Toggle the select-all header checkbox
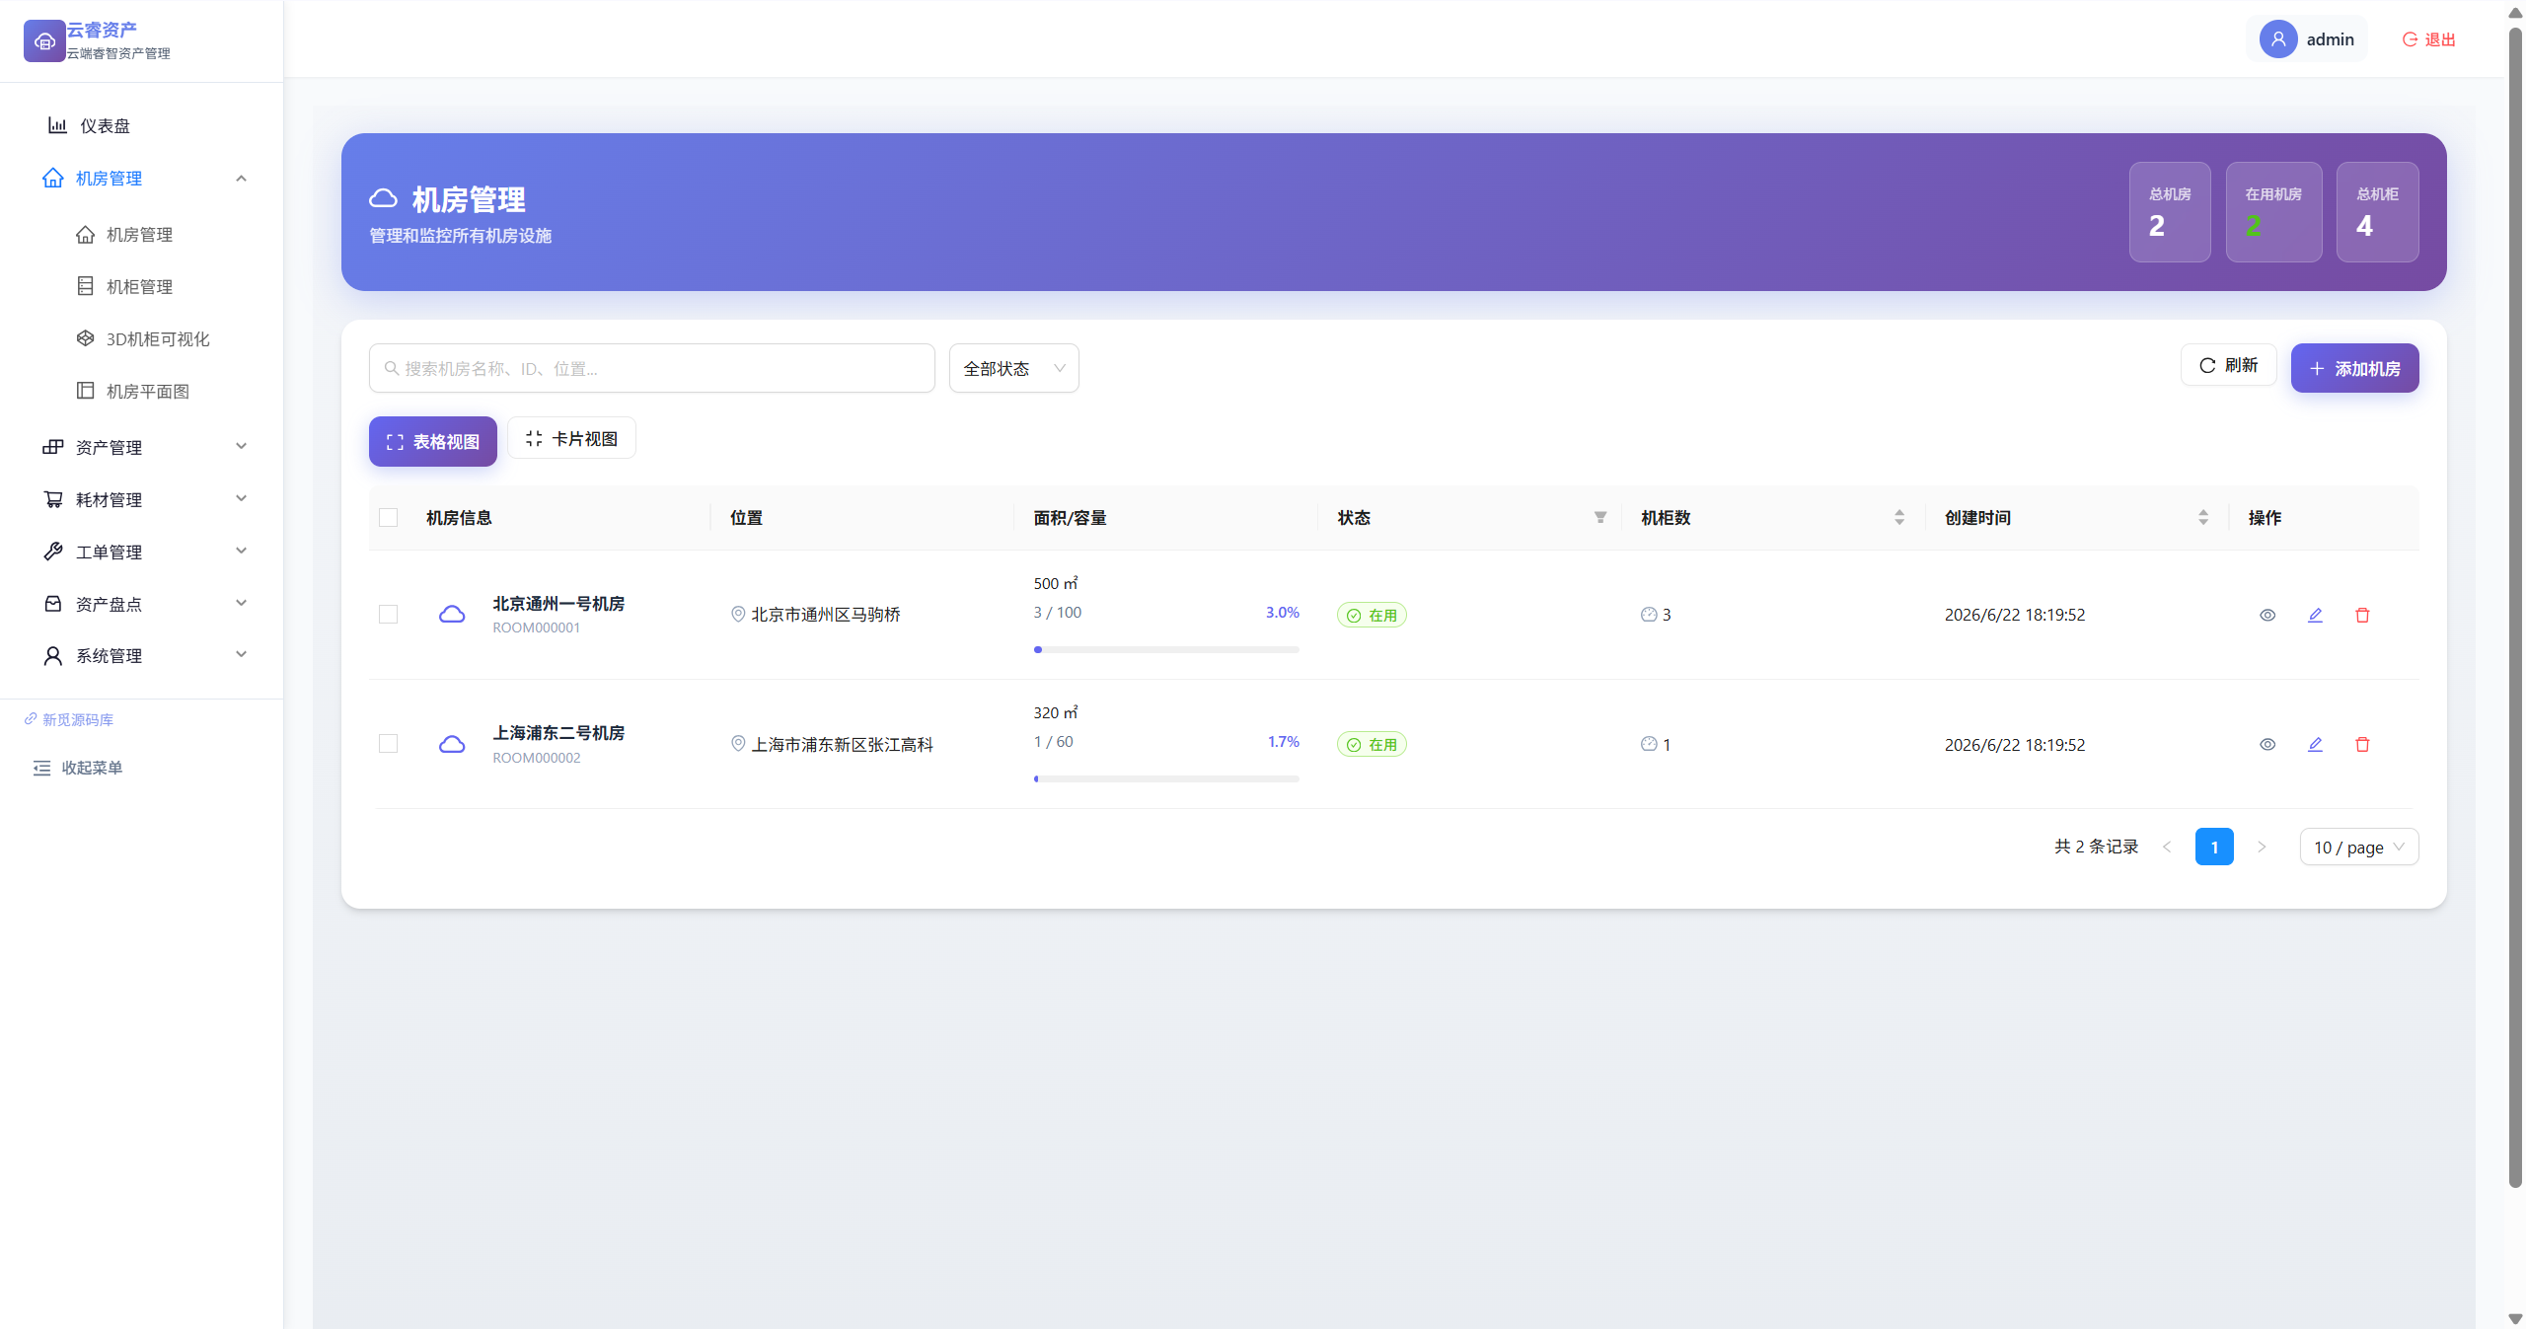Screen dimensions: 2526x1329 click(389, 517)
